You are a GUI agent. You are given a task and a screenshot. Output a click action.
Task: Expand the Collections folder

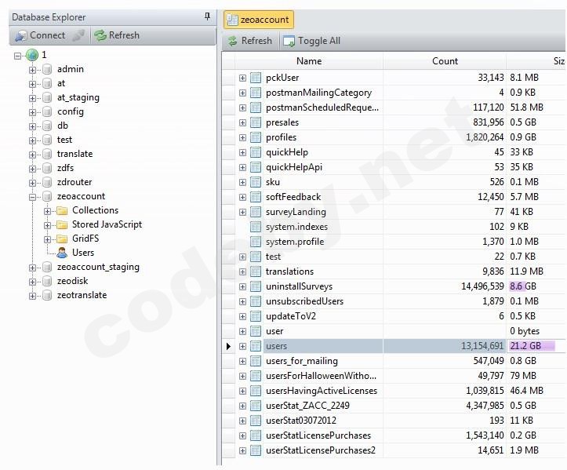[47, 211]
